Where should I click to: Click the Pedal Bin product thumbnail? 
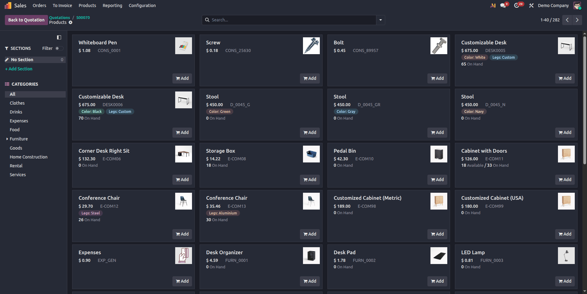pos(439,154)
